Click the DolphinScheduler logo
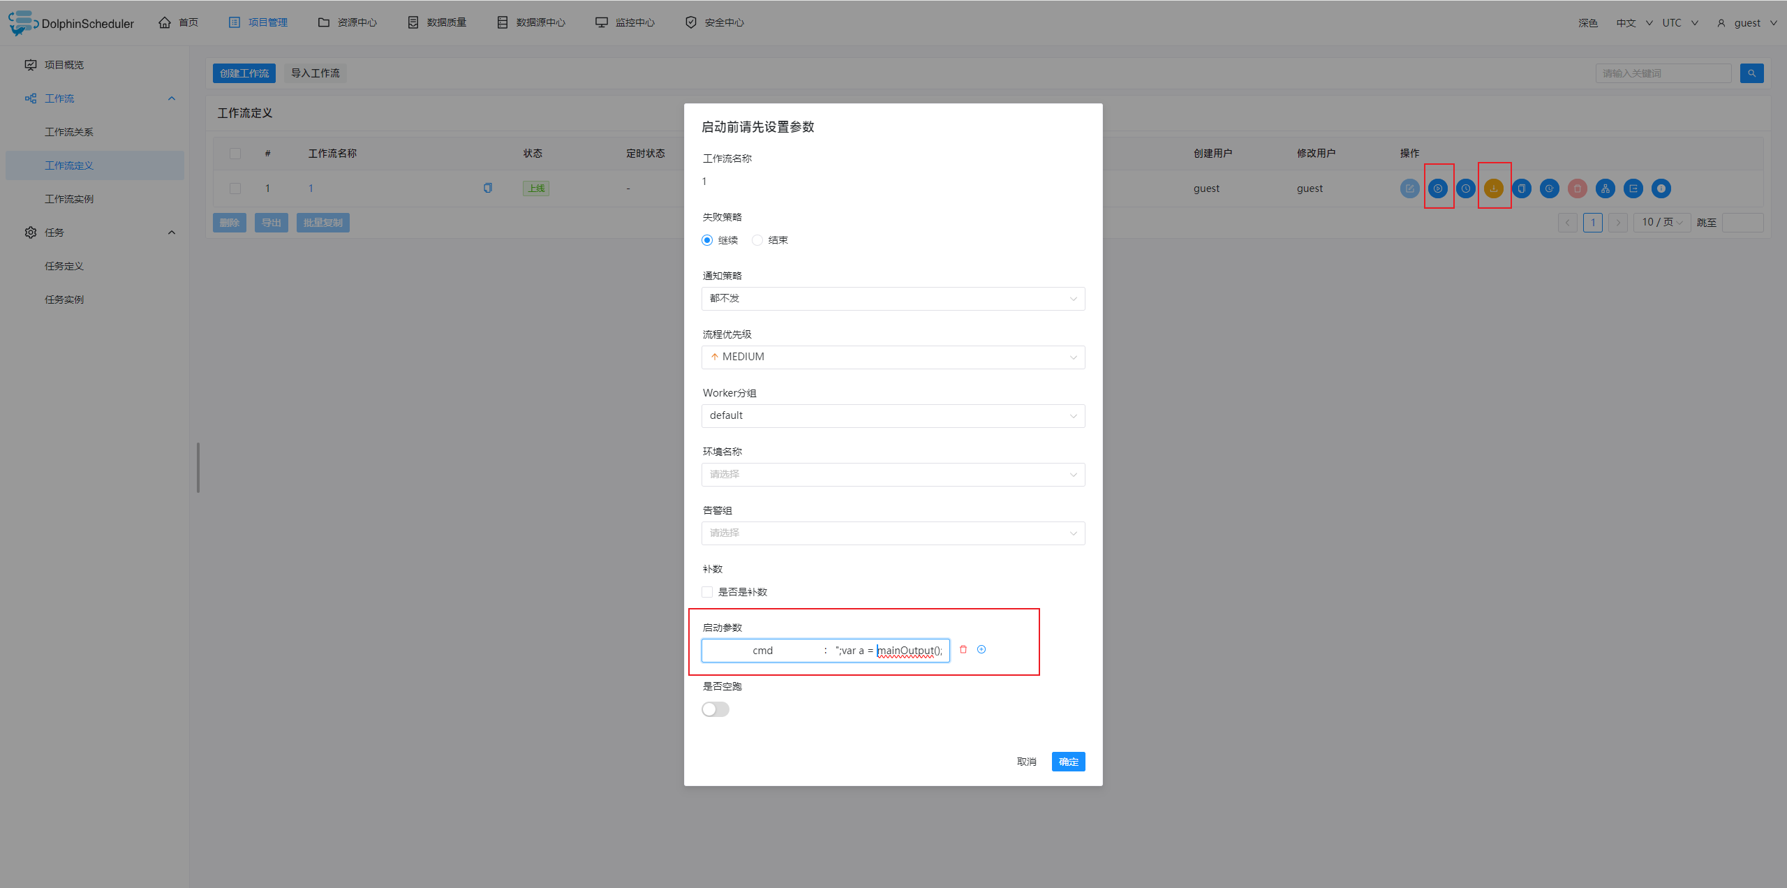 coord(71,23)
